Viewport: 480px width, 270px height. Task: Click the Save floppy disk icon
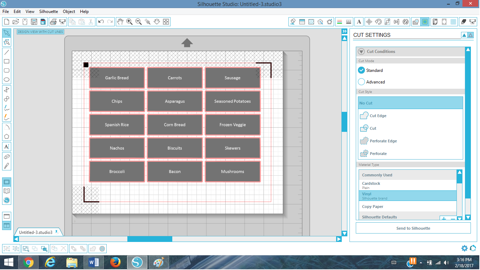pyautogui.click(x=34, y=22)
